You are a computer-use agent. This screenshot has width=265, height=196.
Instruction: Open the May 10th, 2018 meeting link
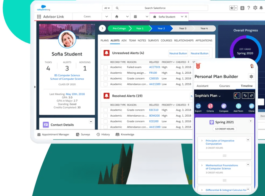[76, 94]
